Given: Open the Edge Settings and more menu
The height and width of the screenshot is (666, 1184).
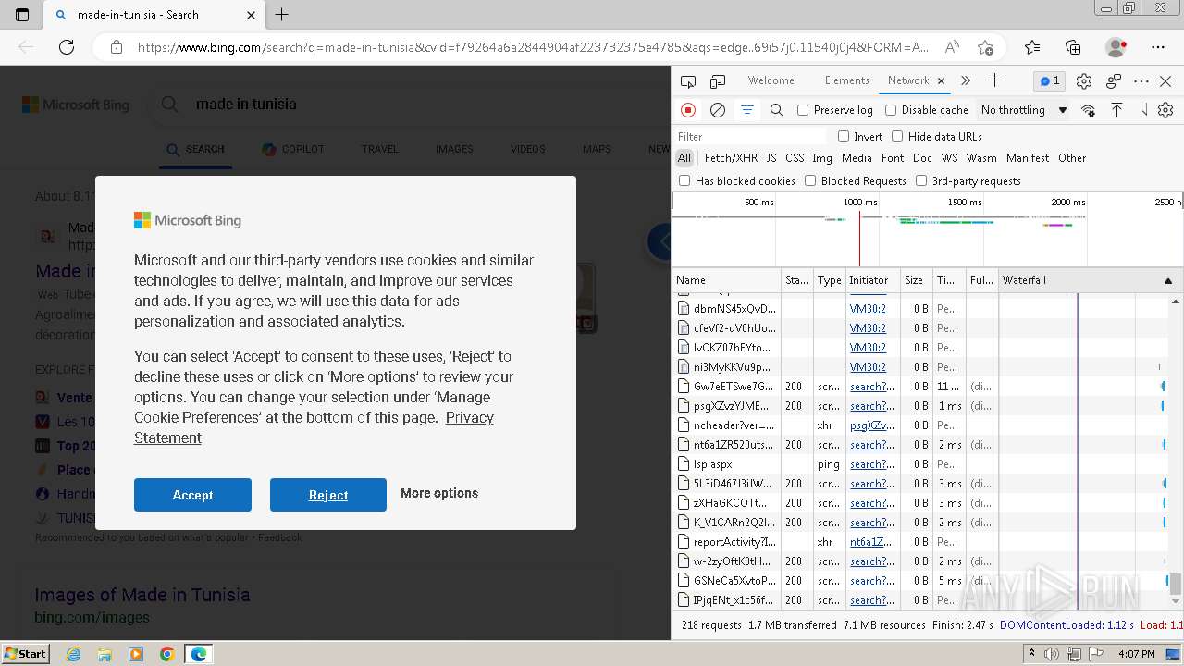Looking at the screenshot, I should pos(1158,47).
